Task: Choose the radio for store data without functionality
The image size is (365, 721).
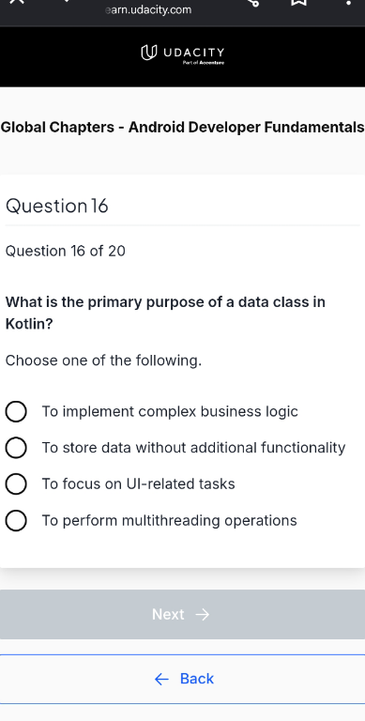Action: coord(16,448)
